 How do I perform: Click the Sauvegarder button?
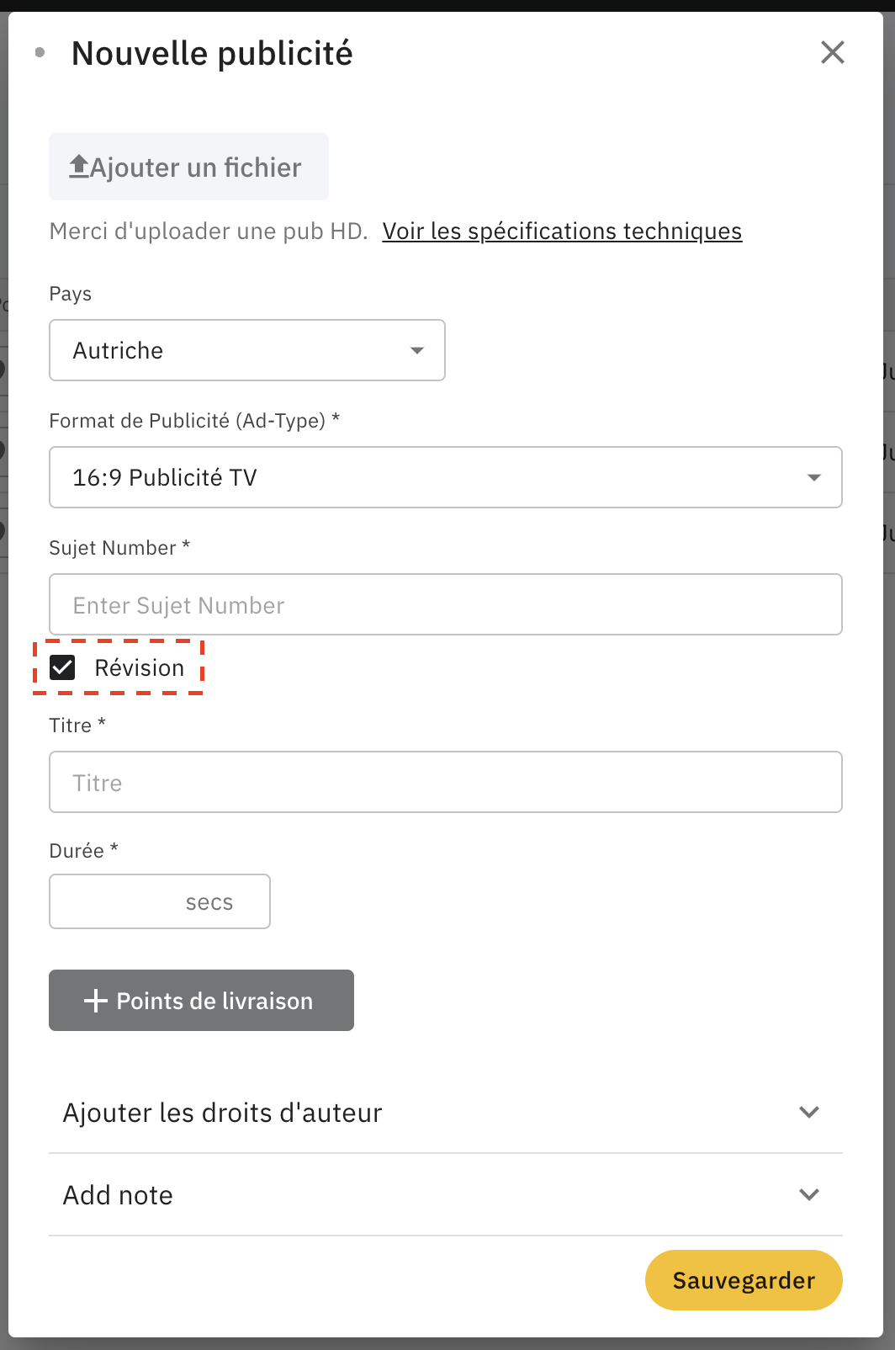click(x=744, y=1280)
